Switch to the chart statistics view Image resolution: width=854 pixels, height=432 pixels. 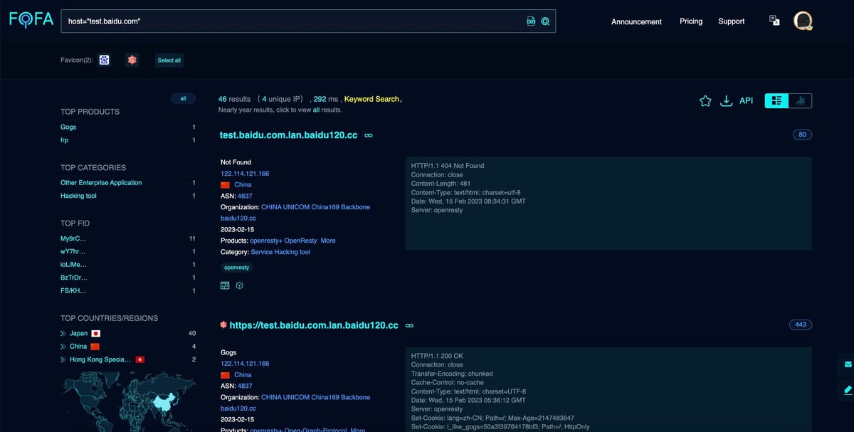(x=801, y=100)
